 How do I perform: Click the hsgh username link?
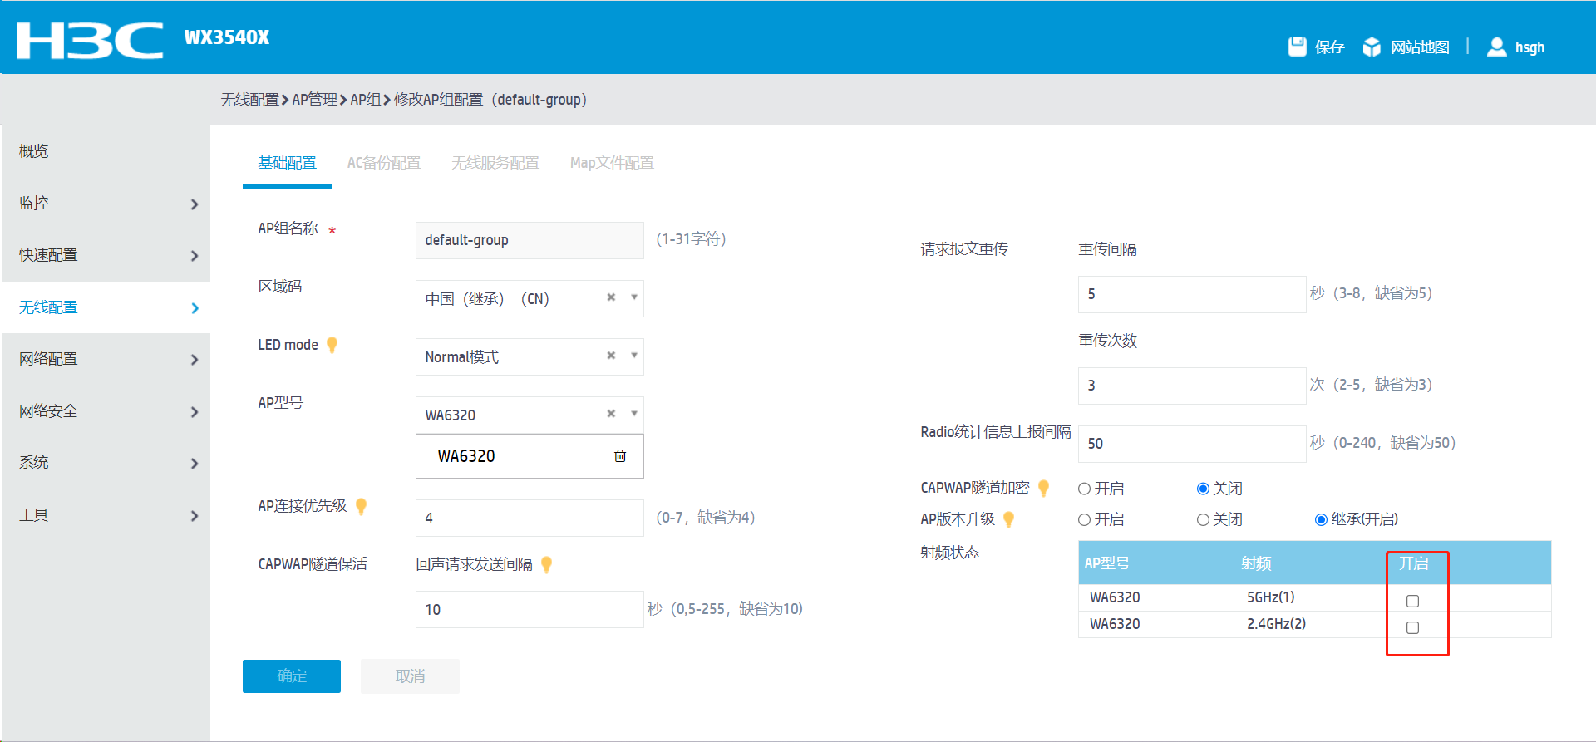[1529, 47]
